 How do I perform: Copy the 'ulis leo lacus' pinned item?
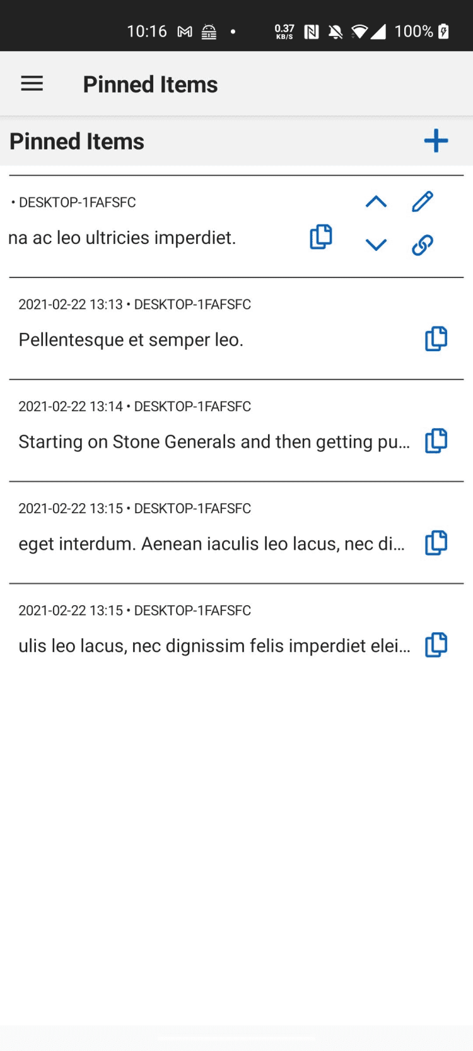coord(436,645)
